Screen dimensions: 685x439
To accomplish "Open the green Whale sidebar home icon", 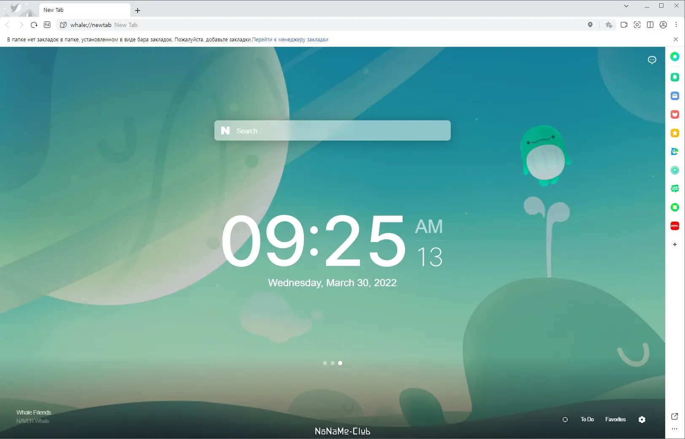I will [675, 57].
